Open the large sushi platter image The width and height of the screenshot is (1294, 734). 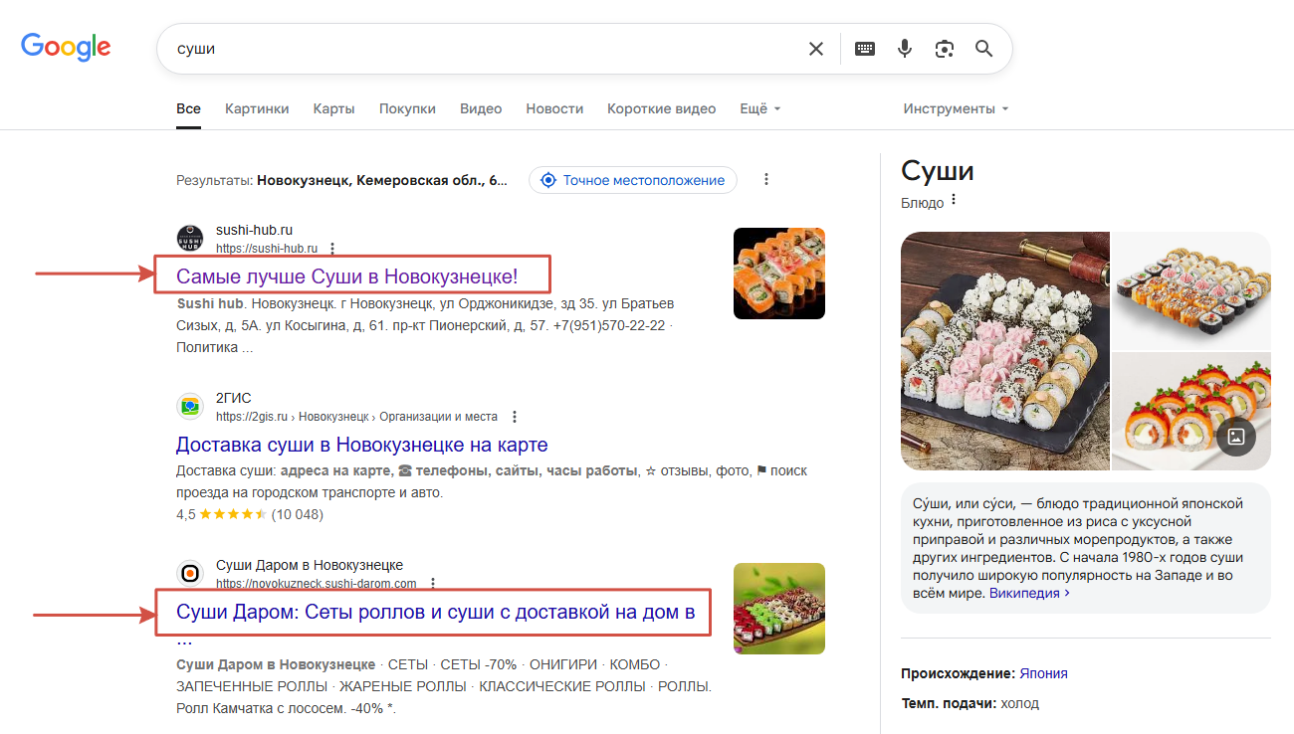pyautogui.click(x=1004, y=350)
